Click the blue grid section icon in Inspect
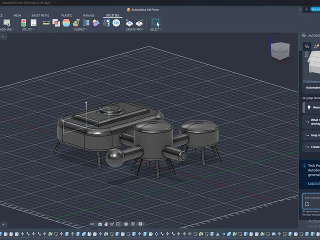This screenshot has width=320, height=240. (x=86, y=23)
